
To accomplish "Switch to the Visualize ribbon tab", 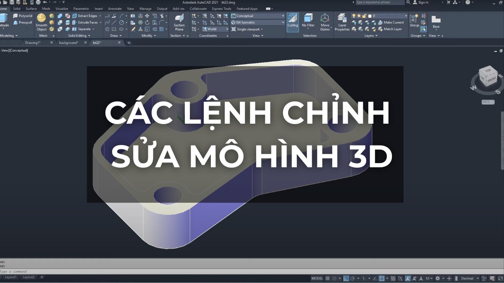I will click(63, 8).
